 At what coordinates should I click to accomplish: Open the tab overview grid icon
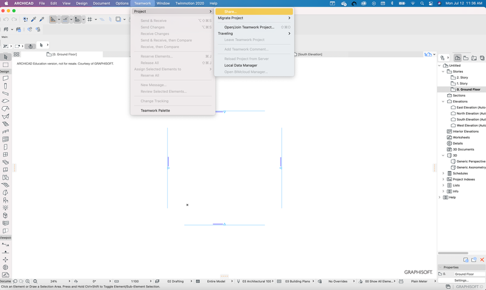(16, 54)
